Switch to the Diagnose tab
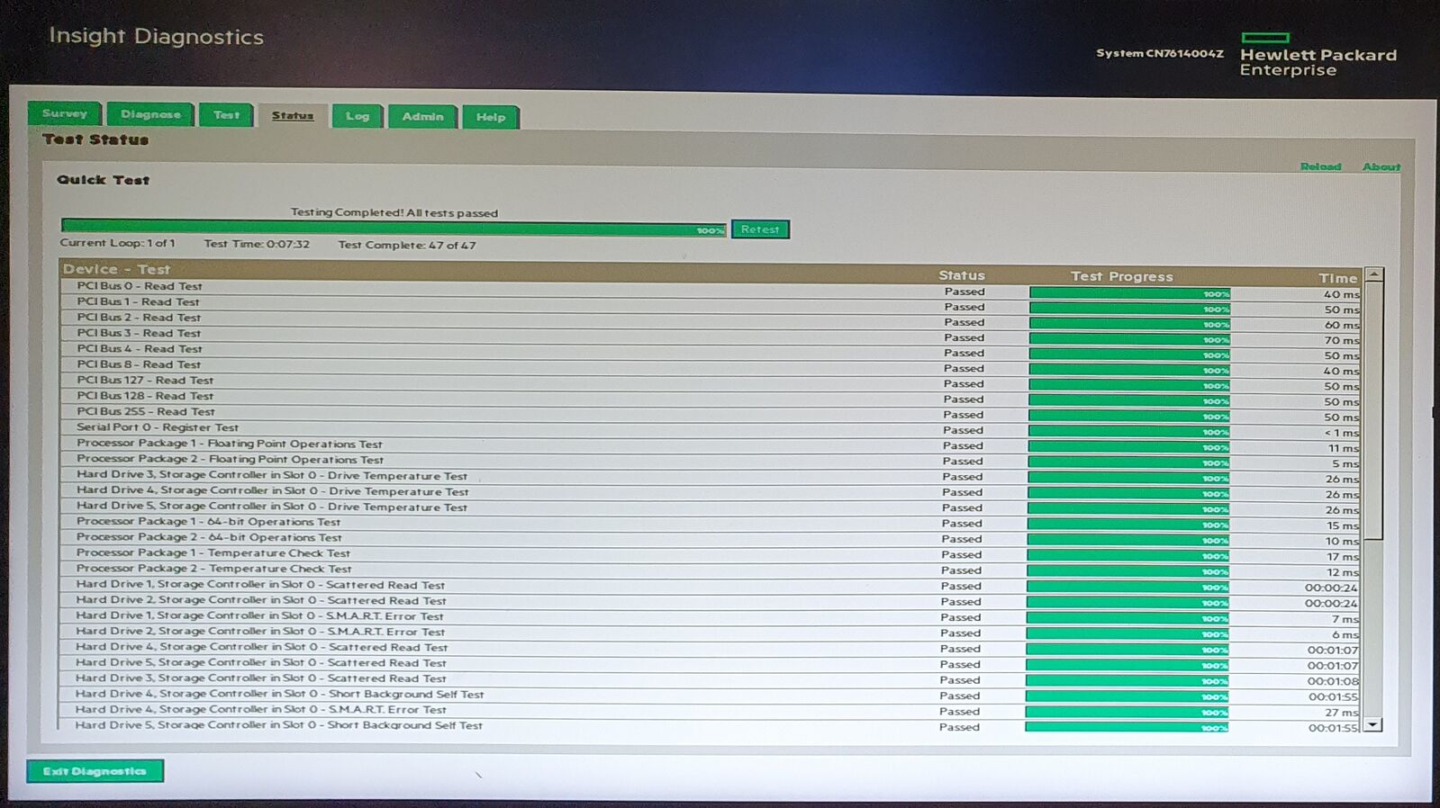Image resolution: width=1440 pixels, height=808 pixels. tap(150, 114)
